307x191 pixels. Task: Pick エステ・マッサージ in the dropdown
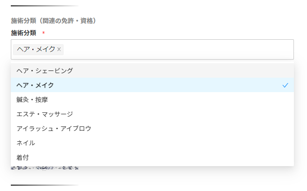(45, 114)
